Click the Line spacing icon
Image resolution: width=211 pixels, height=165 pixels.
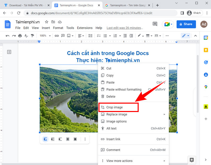pos(90,36)
